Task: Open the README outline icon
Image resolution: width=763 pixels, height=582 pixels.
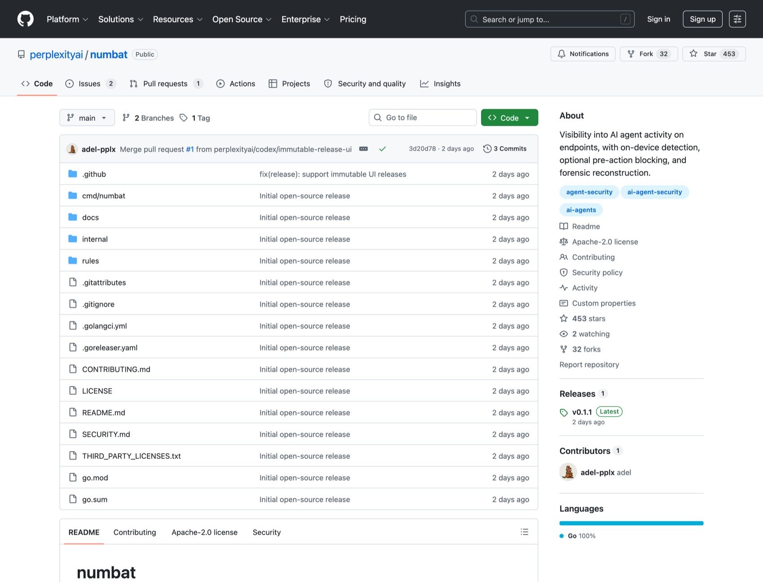Action: [524, 532]
